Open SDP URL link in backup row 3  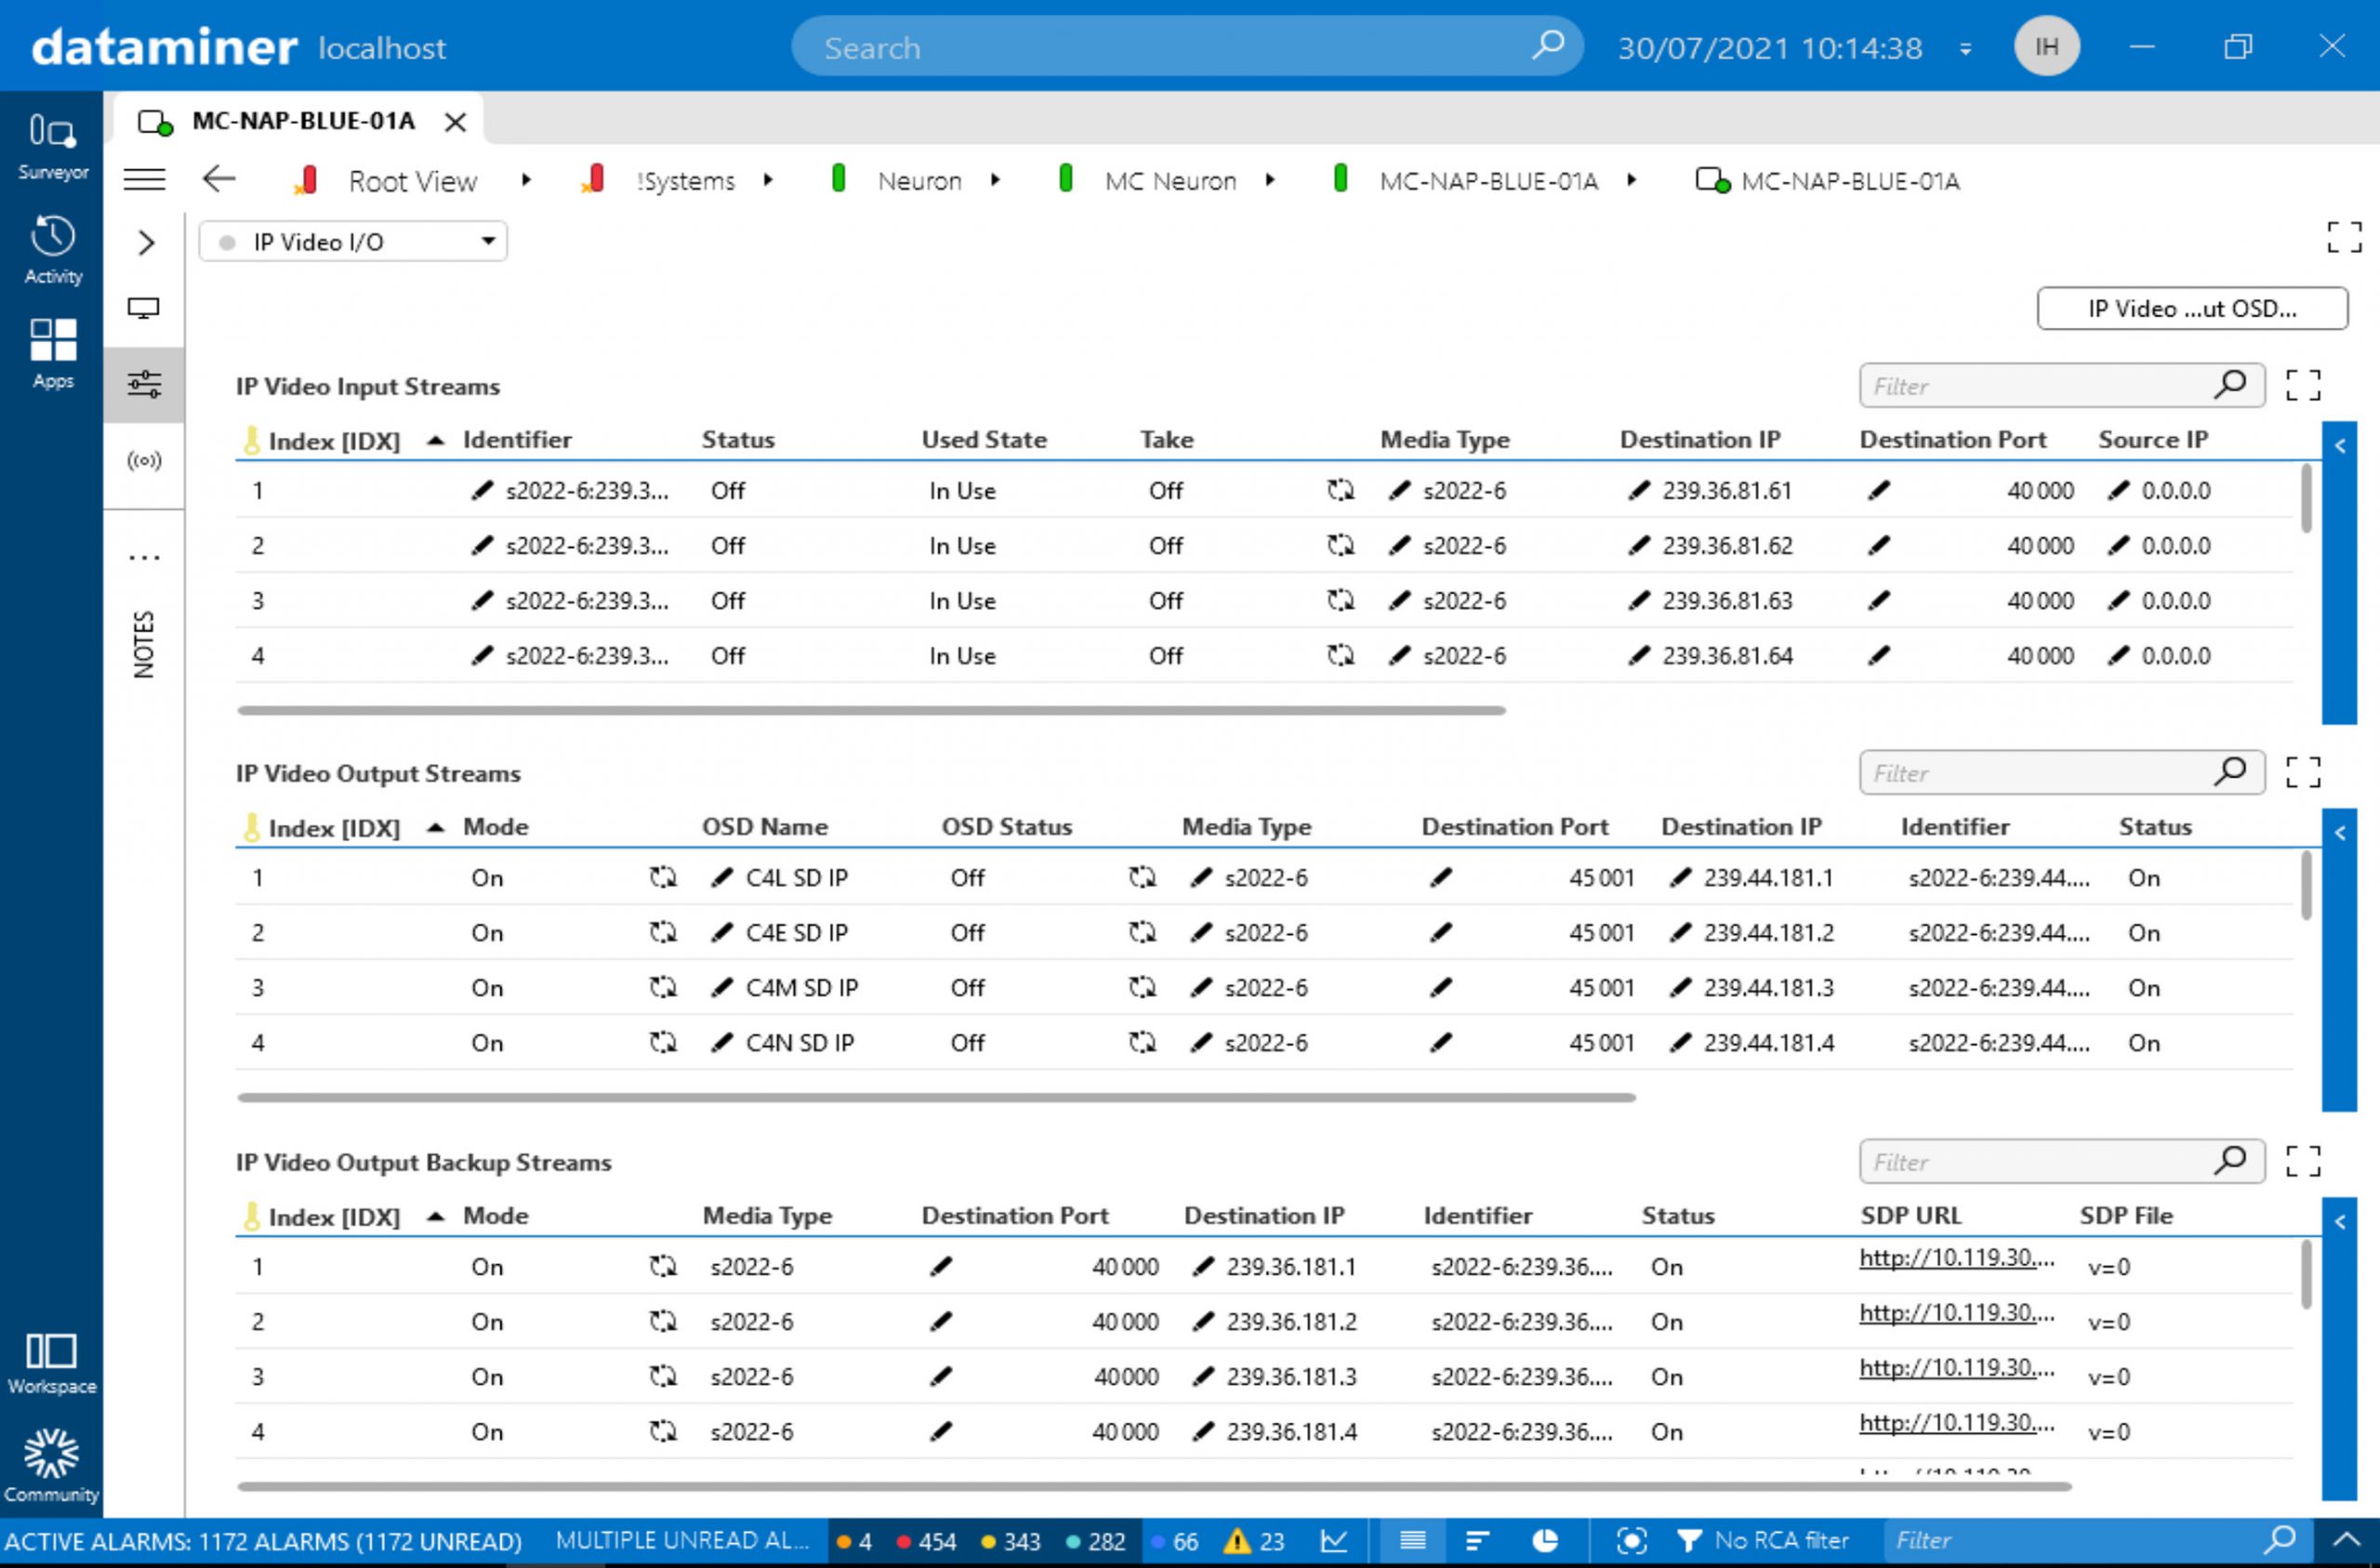tap(1956, 1367)
